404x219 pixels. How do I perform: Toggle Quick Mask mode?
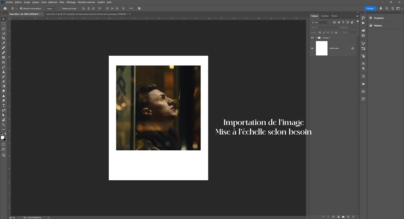tap(4, 145)
